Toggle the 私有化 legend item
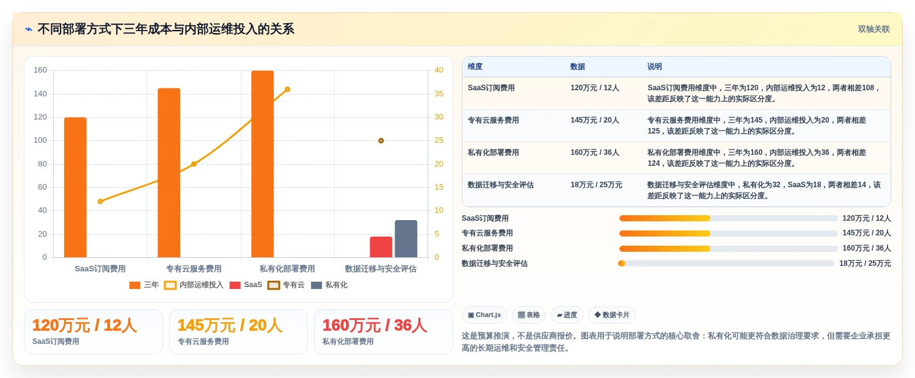Image resolution: width=915 pixels, height=378 pixels. point(329,285)
